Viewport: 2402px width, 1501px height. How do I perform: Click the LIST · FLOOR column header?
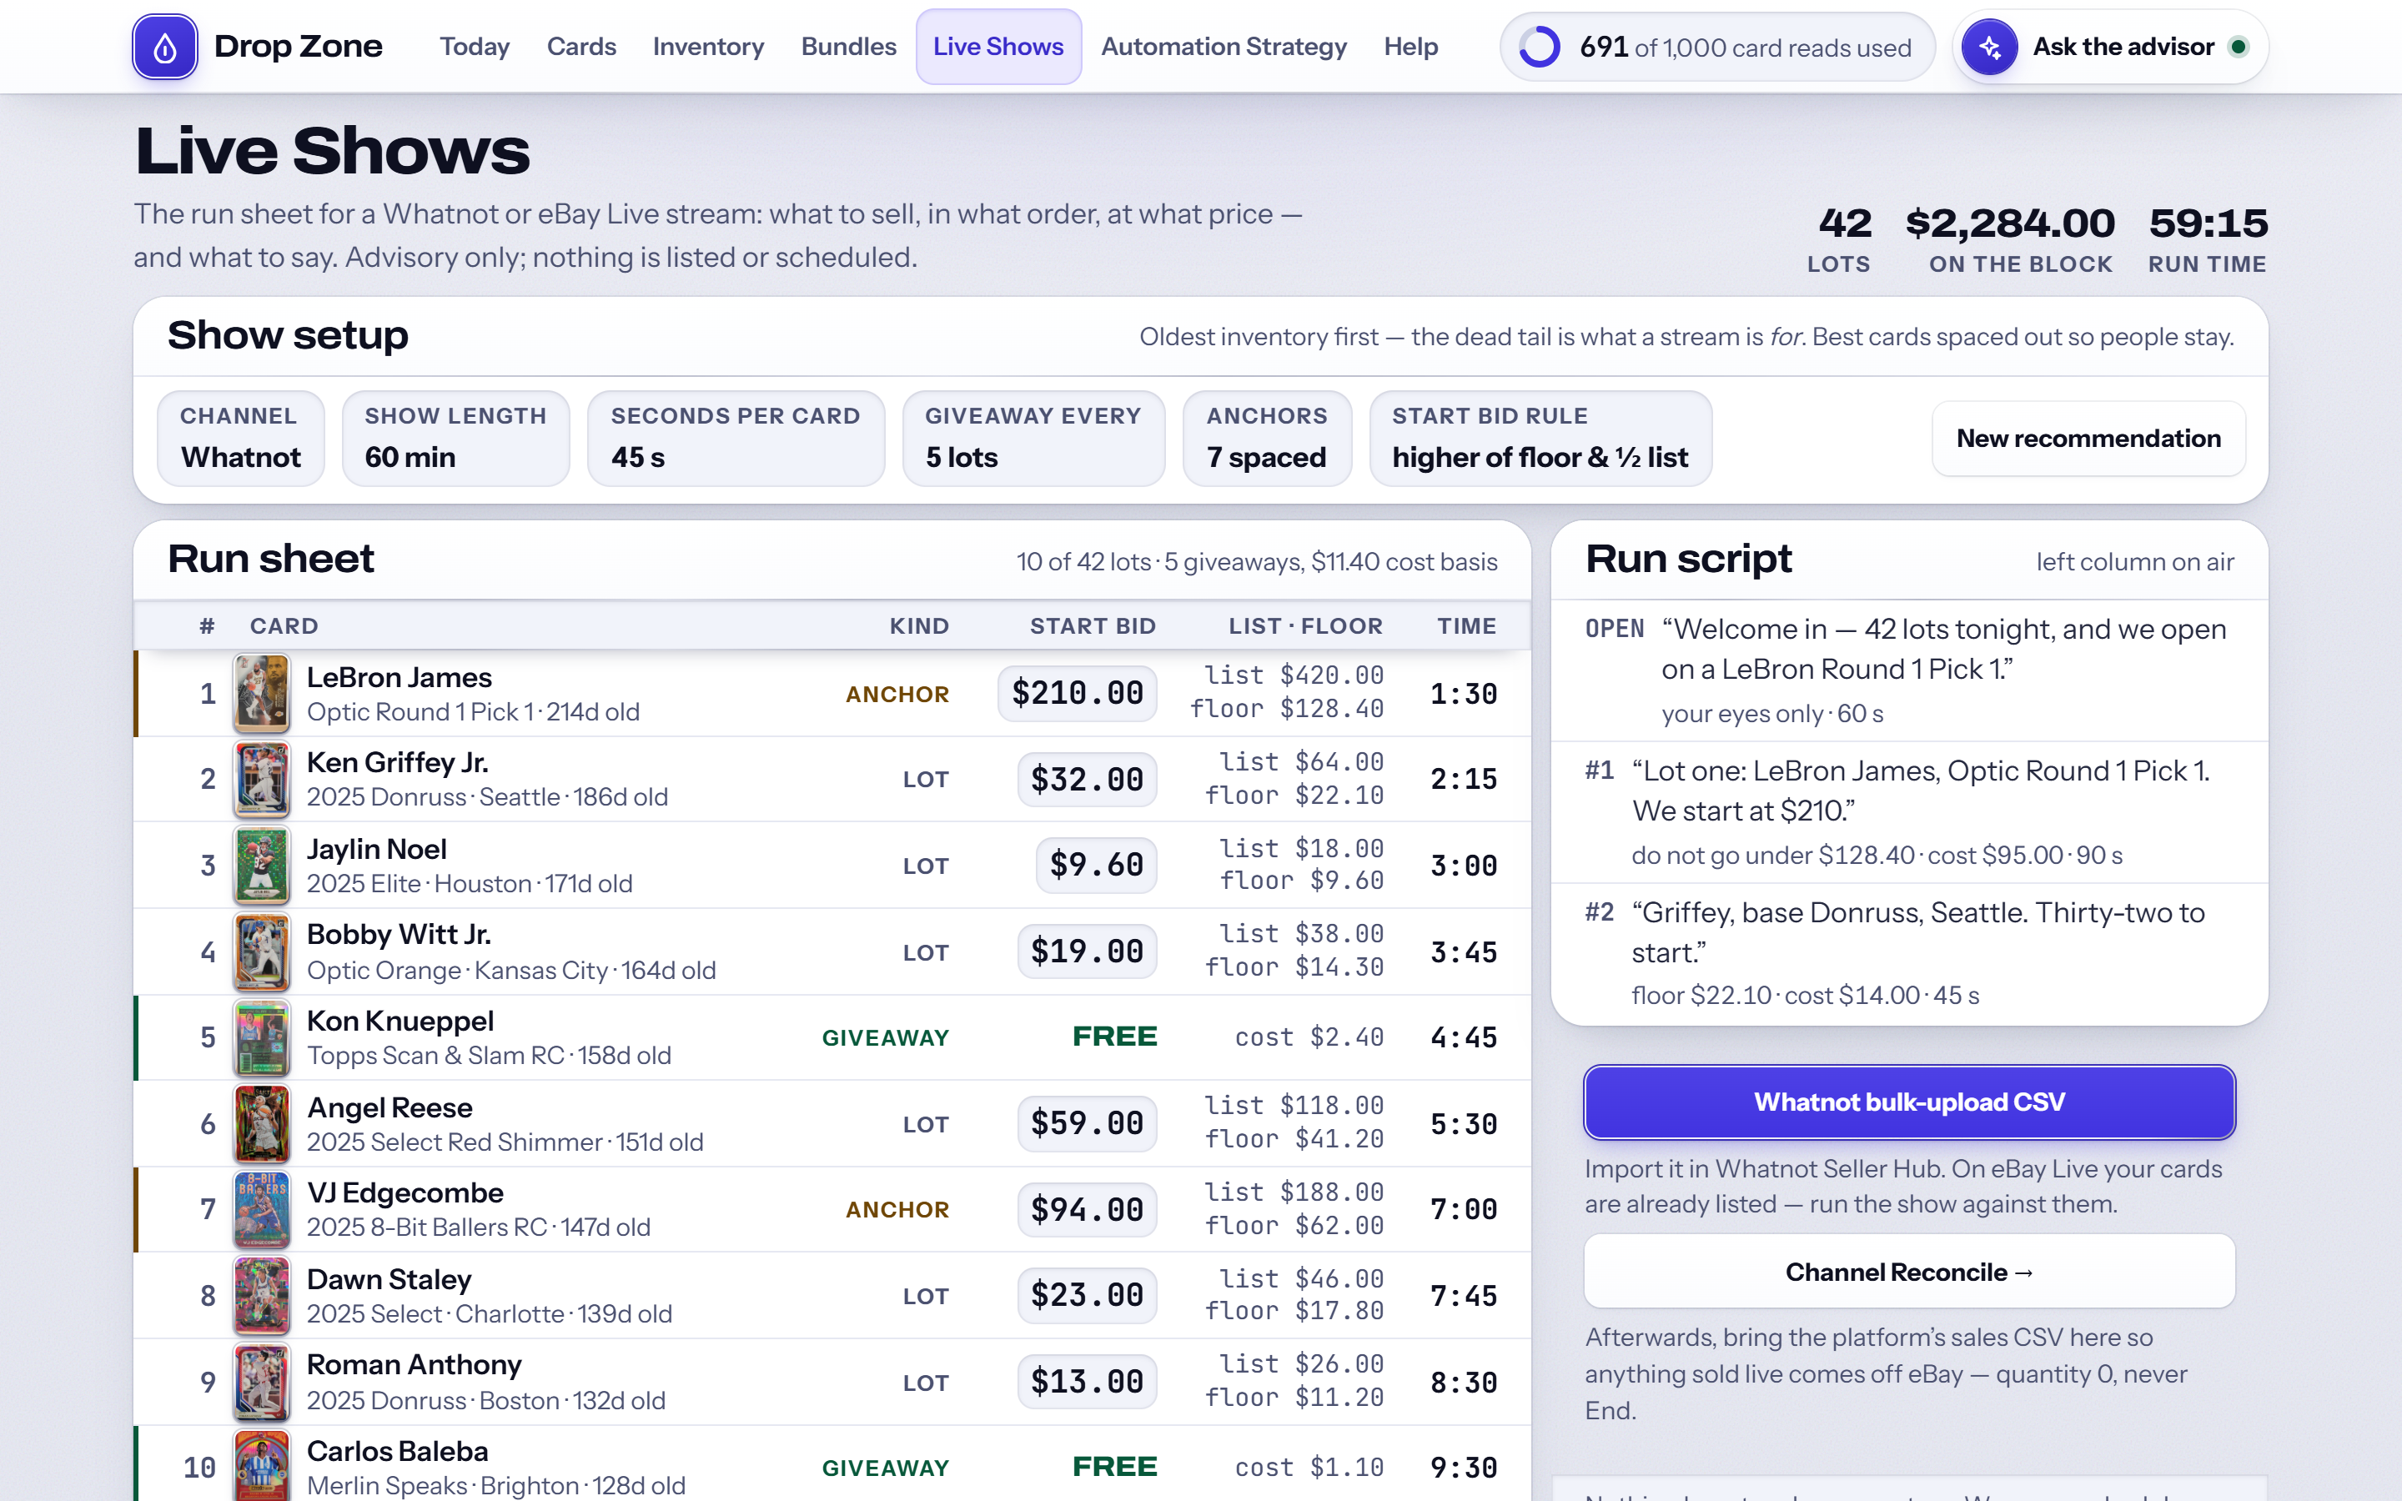[x=1305, y=626]
